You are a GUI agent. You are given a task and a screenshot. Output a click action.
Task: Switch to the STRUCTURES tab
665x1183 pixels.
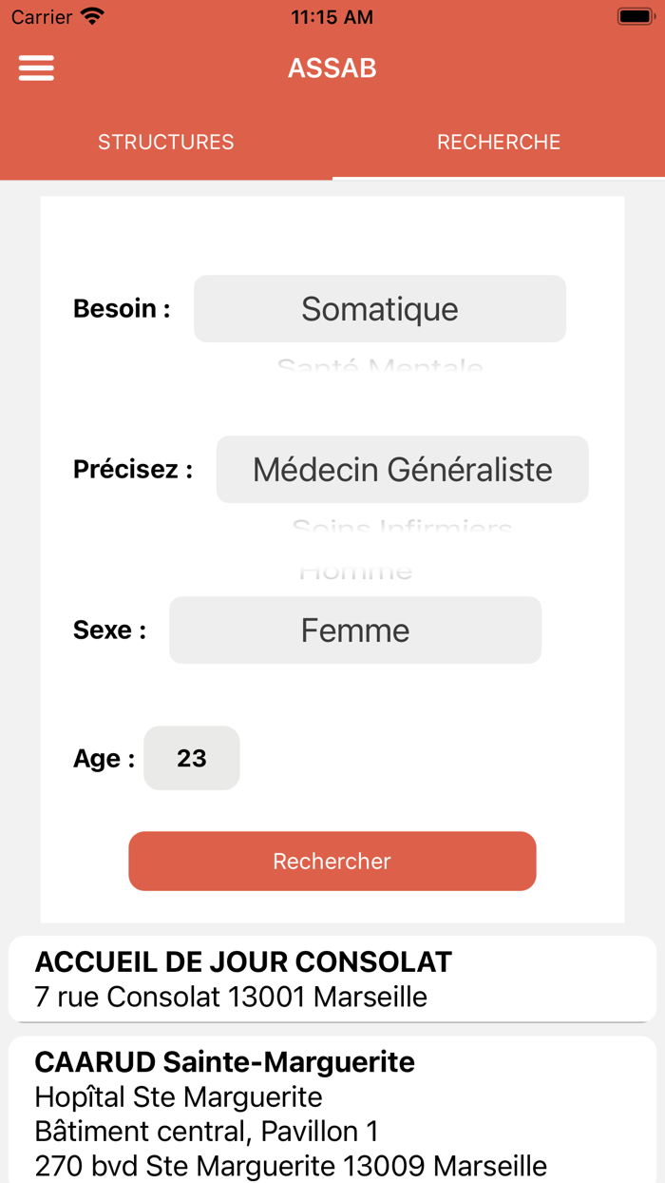coord(166,143)
